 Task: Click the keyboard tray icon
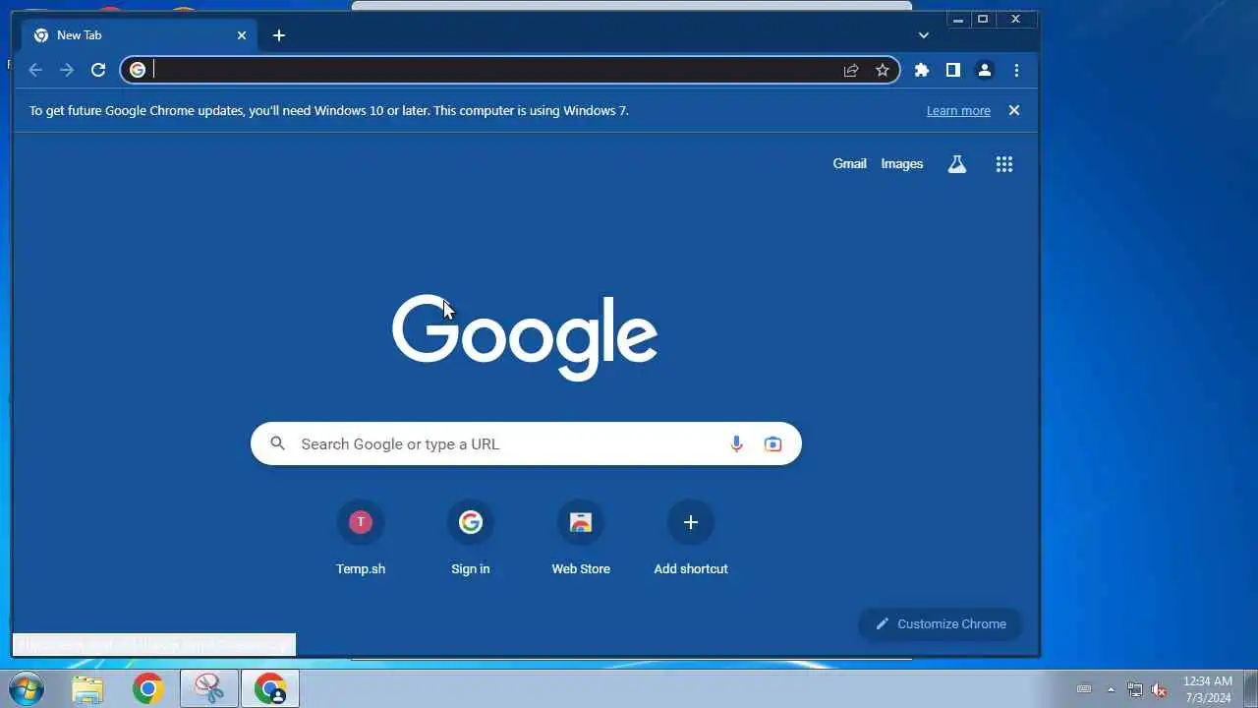tap(1084, 689)
